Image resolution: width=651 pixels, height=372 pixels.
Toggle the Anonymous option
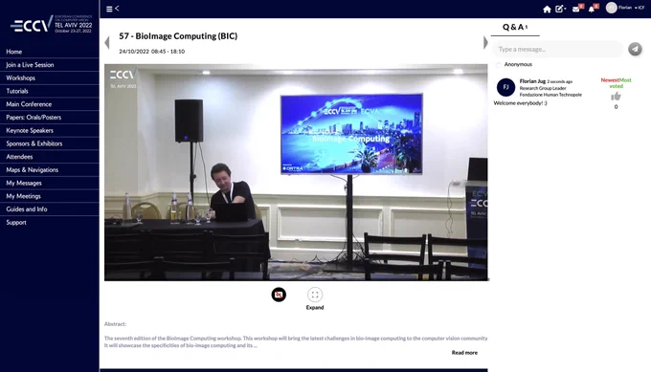(x=499, y=65)
